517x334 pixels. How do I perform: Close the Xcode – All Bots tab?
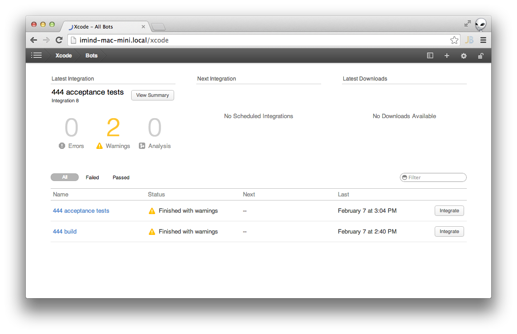[x=143, y=27]
